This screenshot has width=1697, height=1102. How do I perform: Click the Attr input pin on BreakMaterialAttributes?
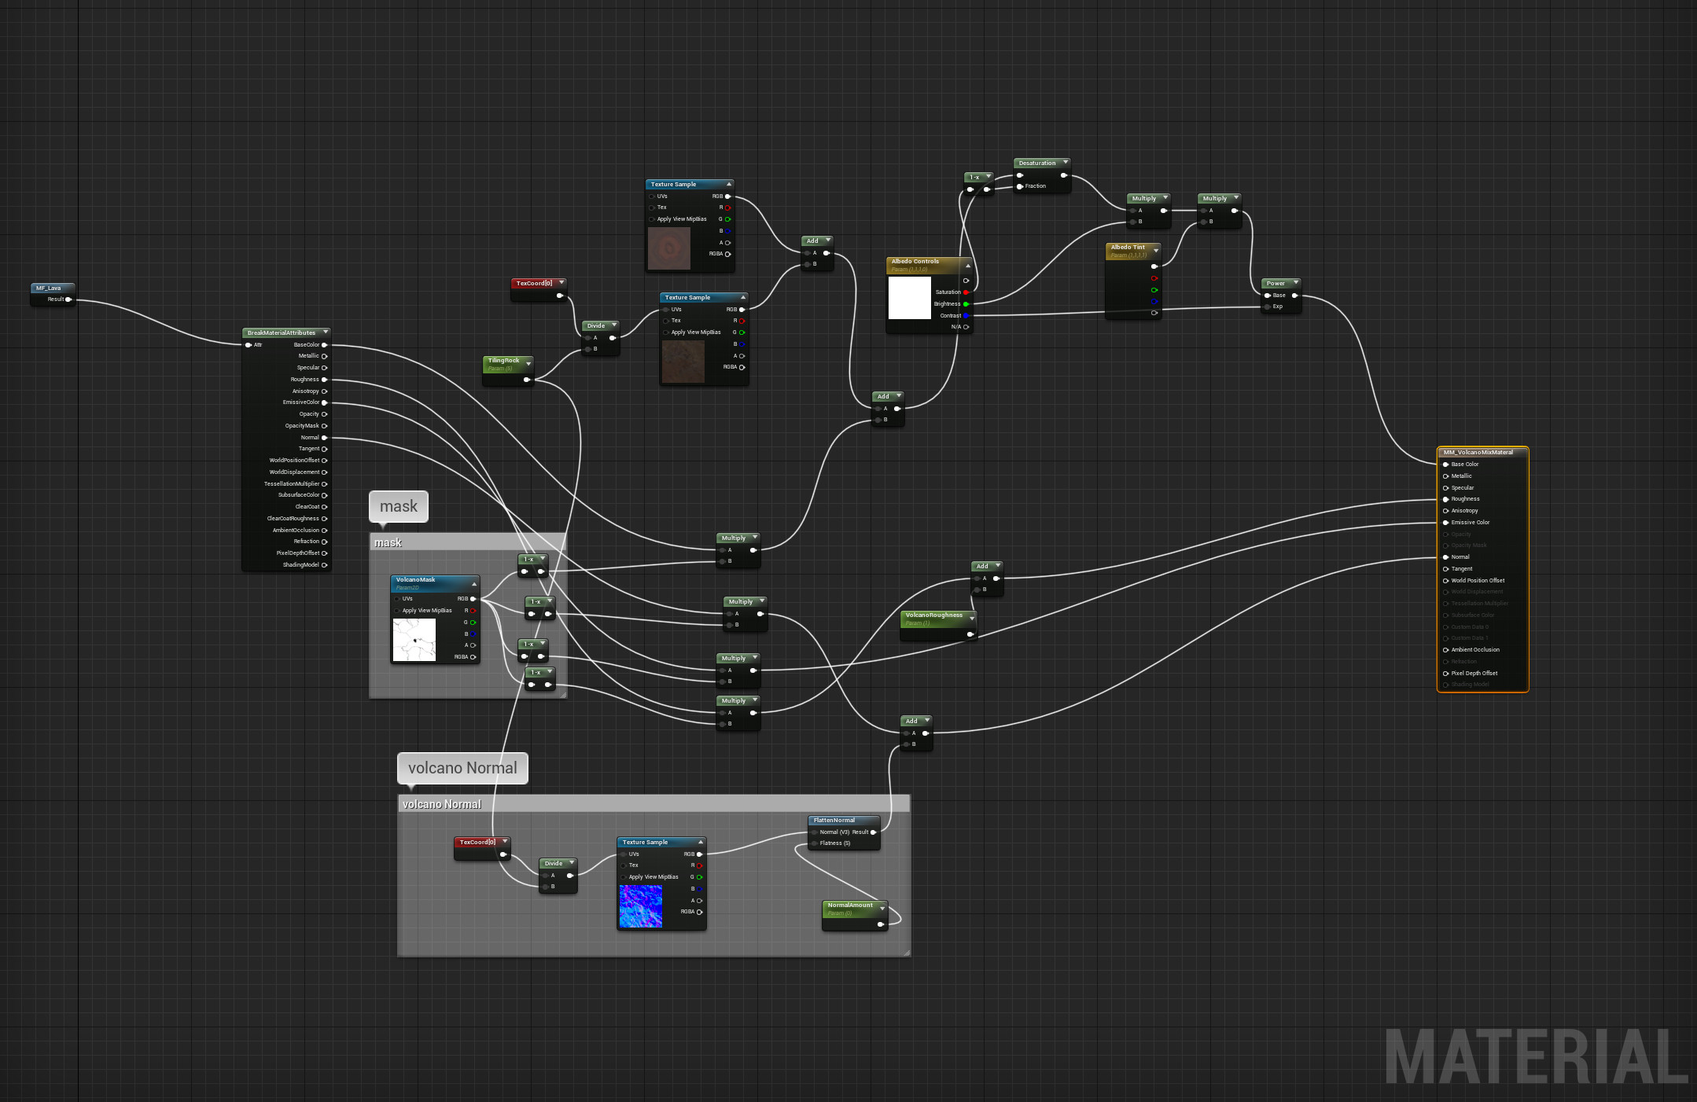(248, 345)
